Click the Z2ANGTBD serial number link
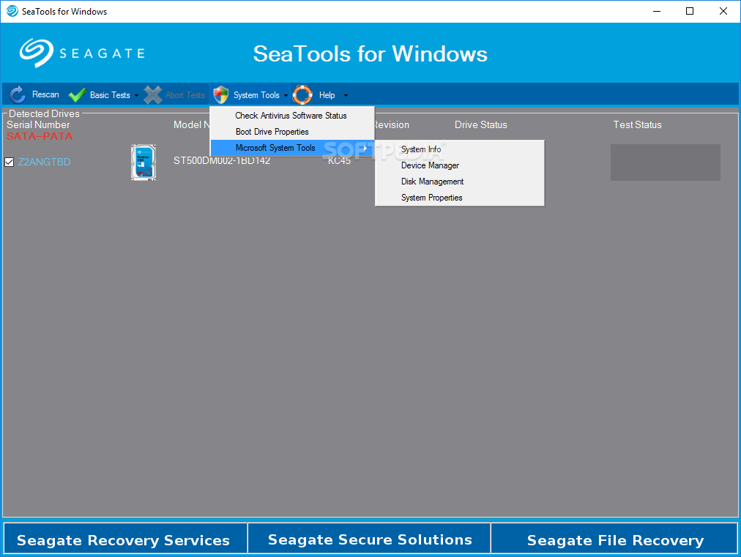 point(44,162)
